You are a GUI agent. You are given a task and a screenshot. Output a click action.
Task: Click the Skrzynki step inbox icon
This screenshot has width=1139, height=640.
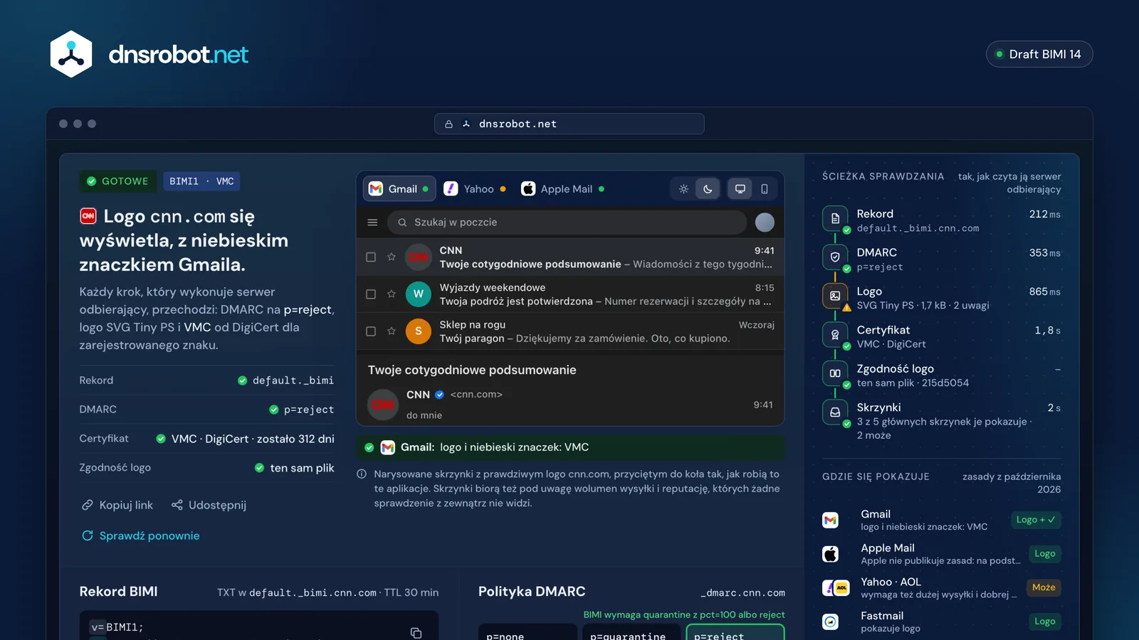(835, 412)
